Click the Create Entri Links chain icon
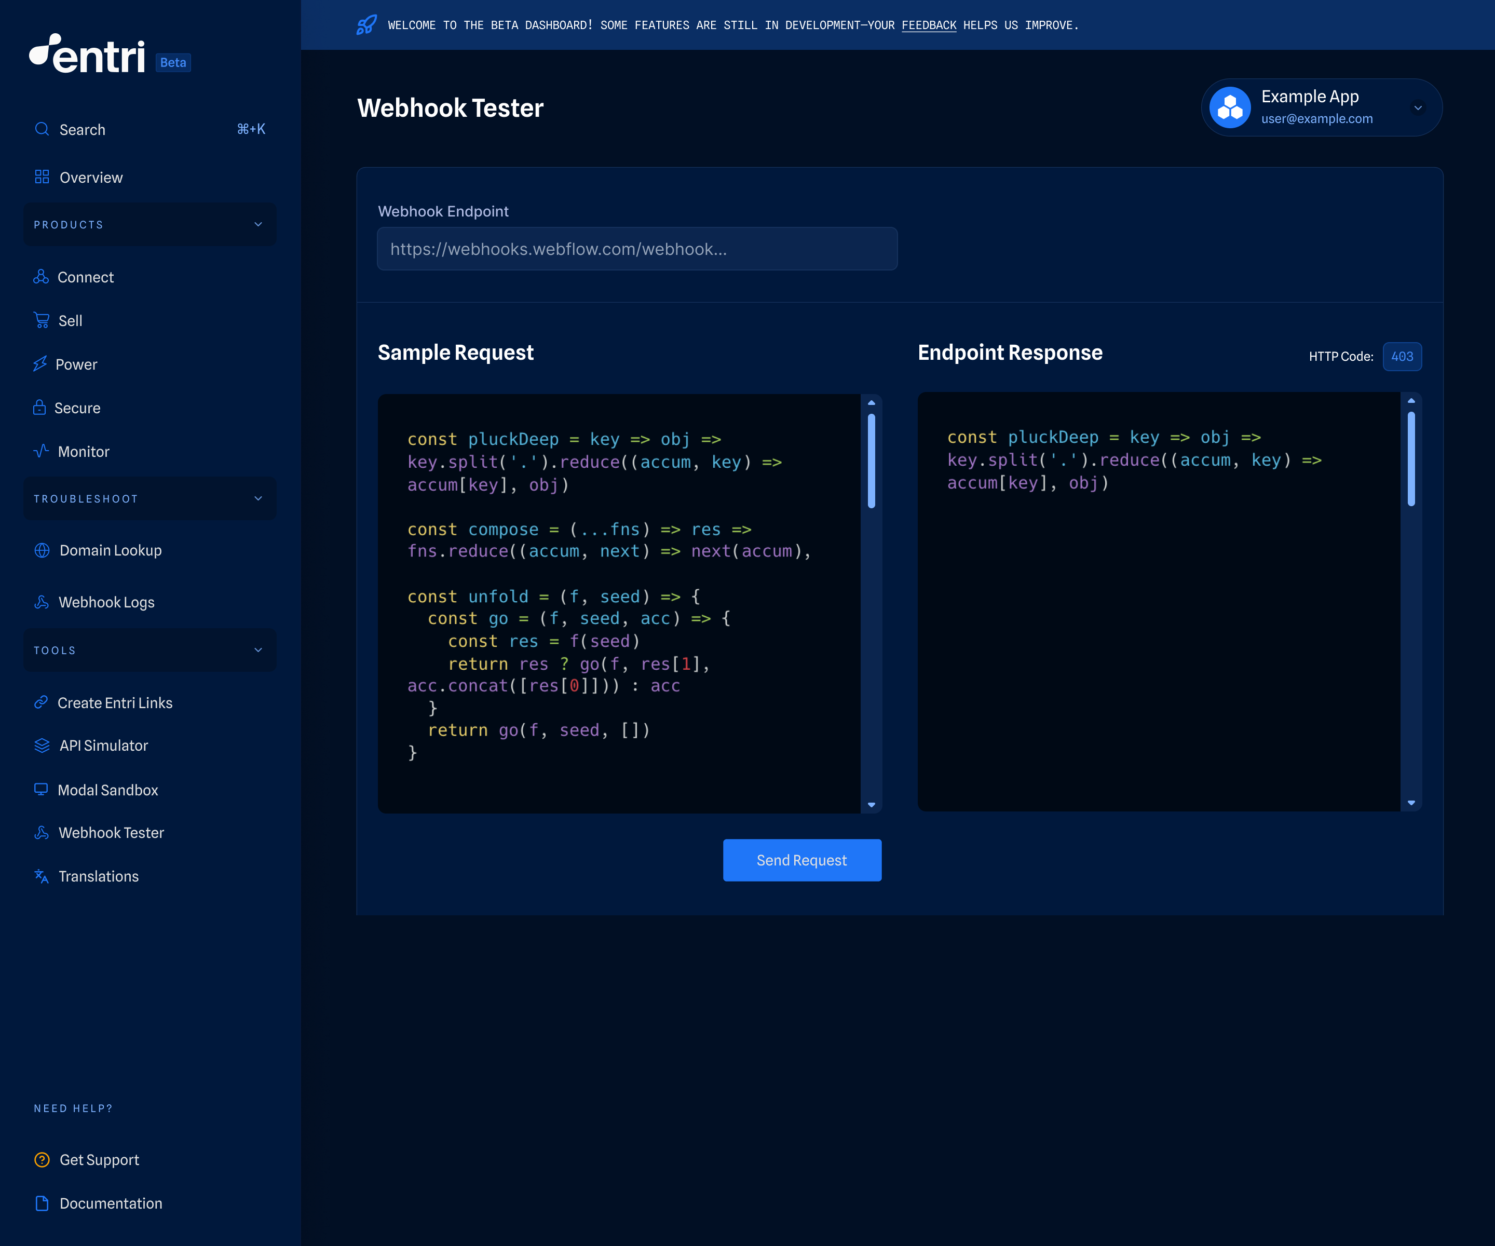1495x1246 pixels. (x=40, y=702)
